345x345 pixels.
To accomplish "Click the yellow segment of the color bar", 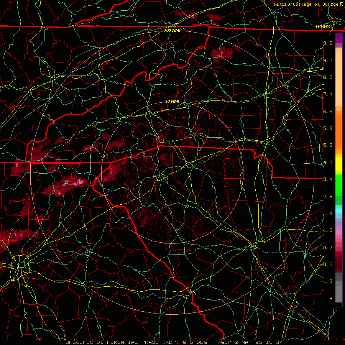I will click(x=338, y=164).
